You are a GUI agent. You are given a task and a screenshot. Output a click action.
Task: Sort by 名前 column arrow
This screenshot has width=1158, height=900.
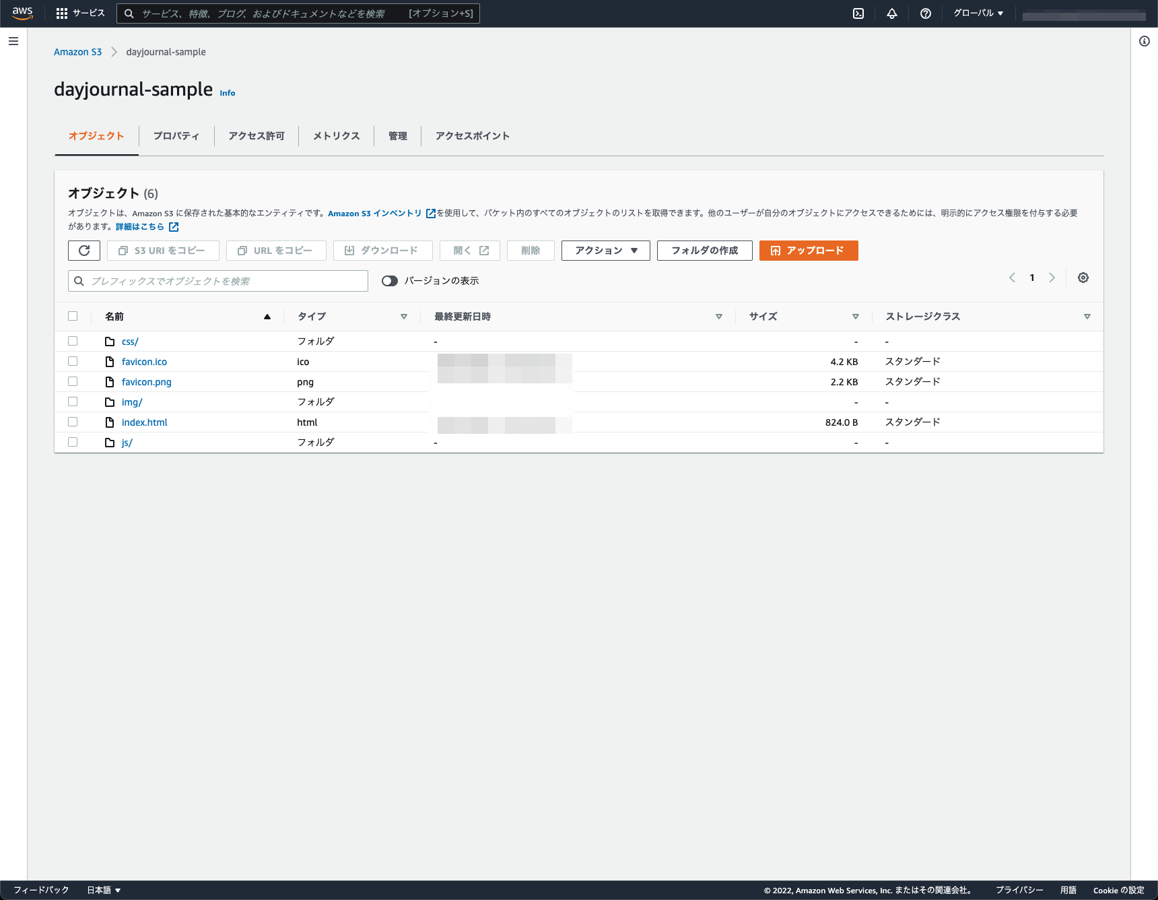tap(267, 317)
